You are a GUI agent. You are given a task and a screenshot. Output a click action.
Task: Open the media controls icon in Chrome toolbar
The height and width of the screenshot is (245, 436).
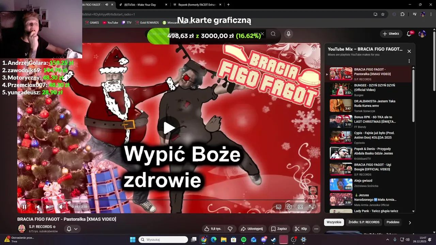[415, 14]
